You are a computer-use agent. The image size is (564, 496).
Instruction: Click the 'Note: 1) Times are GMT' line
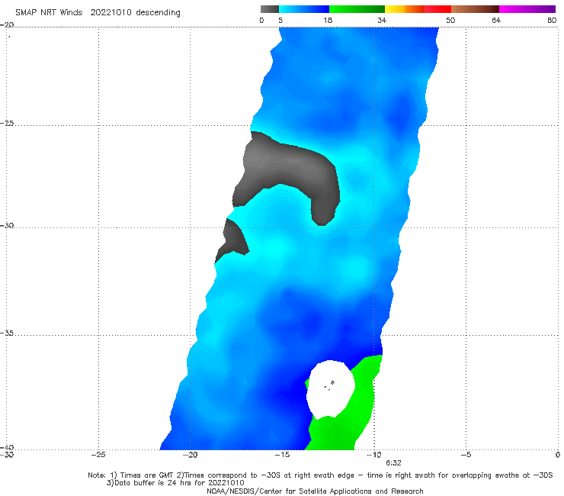tap(320, 475)
